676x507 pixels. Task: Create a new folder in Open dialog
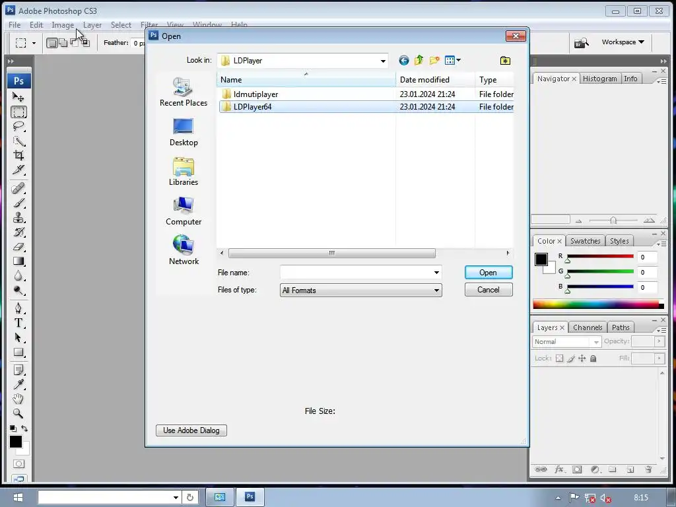pyautogui.click(x=434, y=60)
